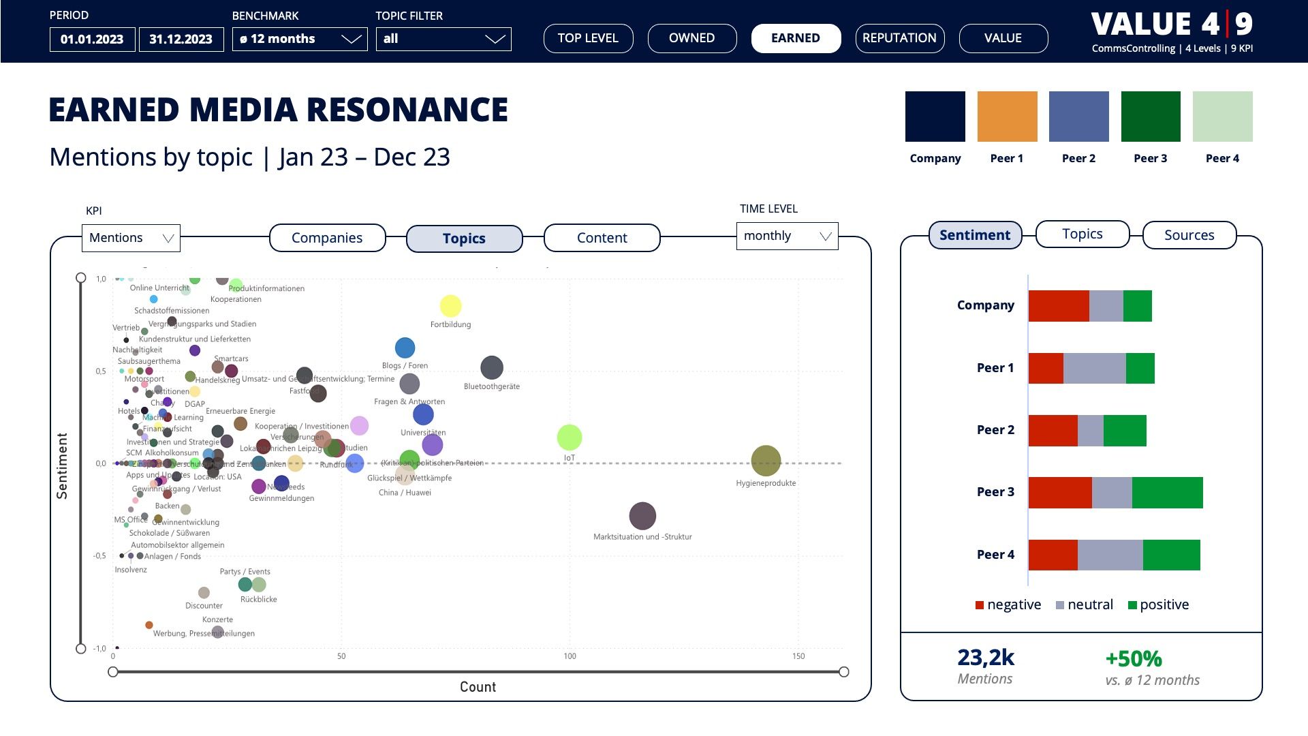Viewport: 1308px width, 736px height.
Task: Click the red negative legend marker
Action: (x=980, y=605)
